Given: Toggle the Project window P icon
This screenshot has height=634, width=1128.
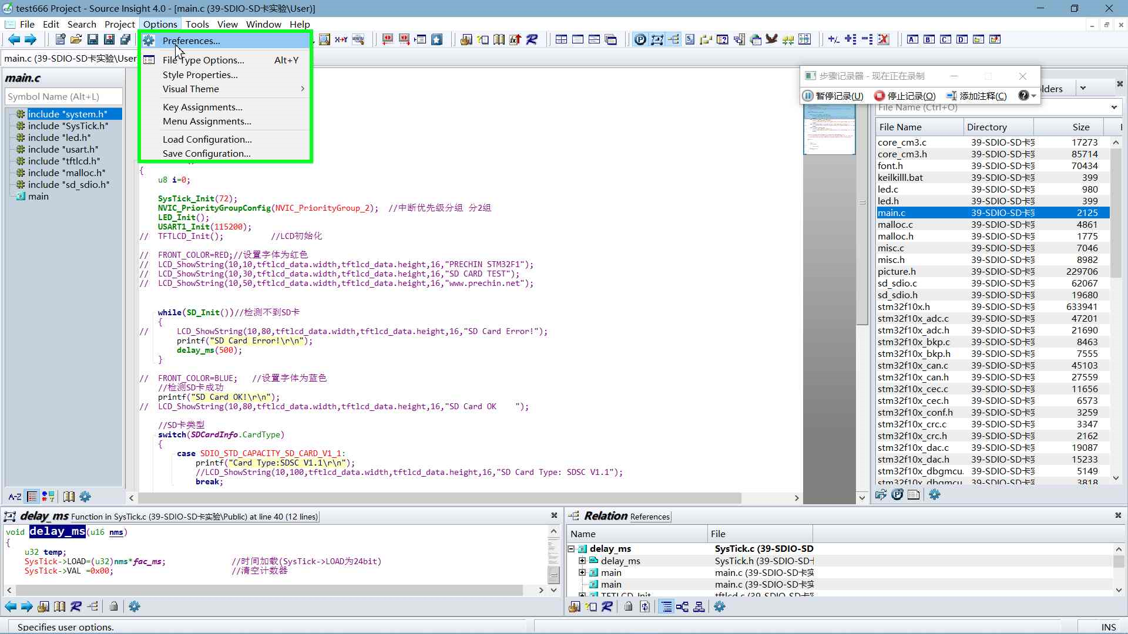Looking at the screenshot, I should click(x=640, y=39).
